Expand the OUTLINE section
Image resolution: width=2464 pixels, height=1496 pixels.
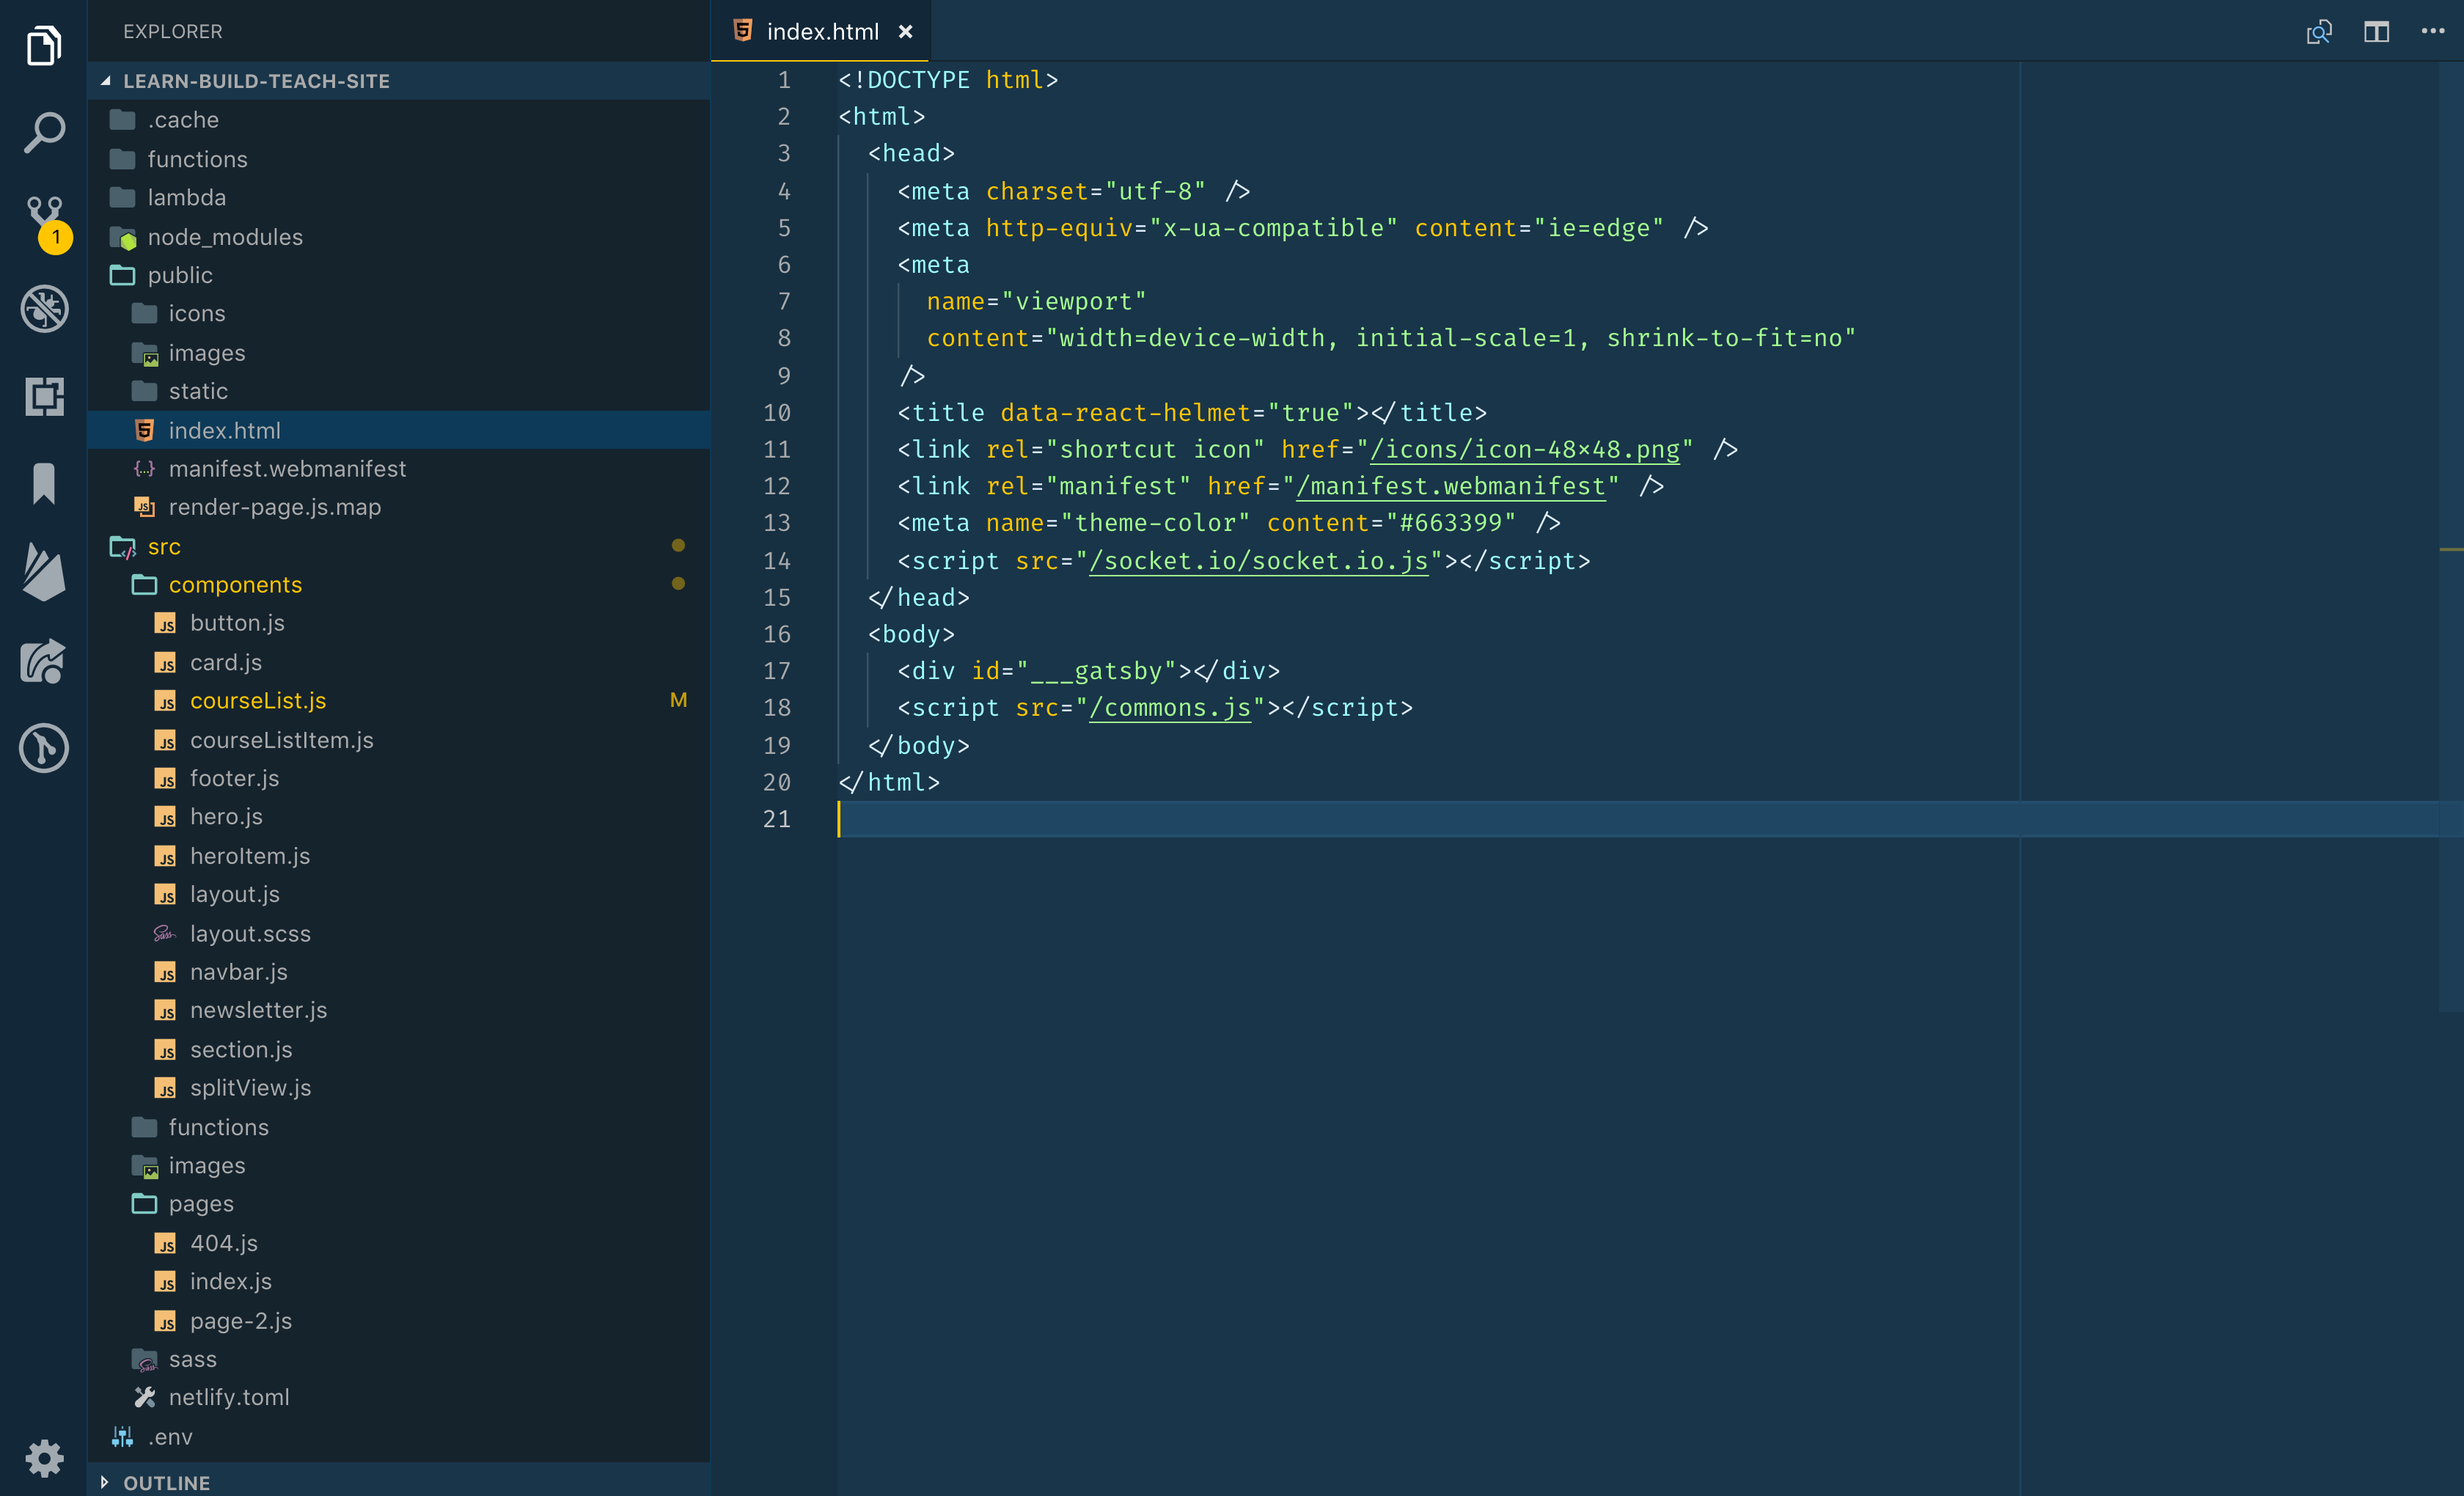click(x=399, y=1482)
